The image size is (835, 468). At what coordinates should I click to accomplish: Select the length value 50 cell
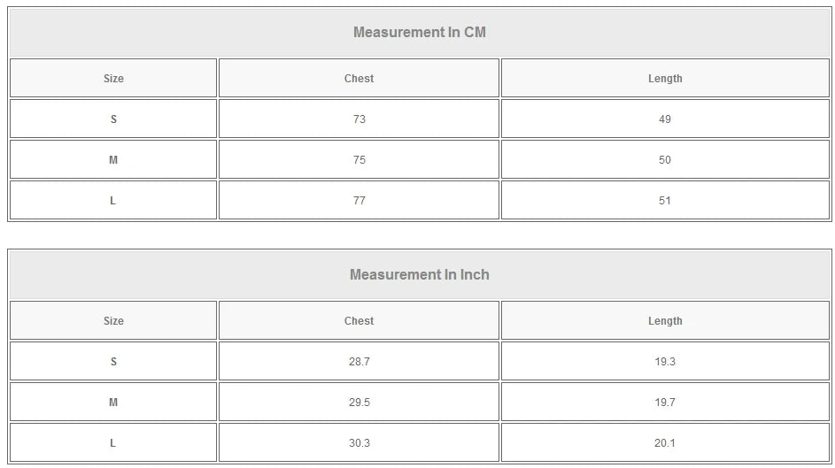click(x=665, y=160)
